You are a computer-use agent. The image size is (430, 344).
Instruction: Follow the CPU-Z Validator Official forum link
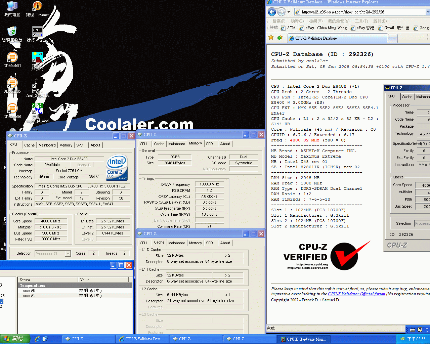(x=356, y=294)
